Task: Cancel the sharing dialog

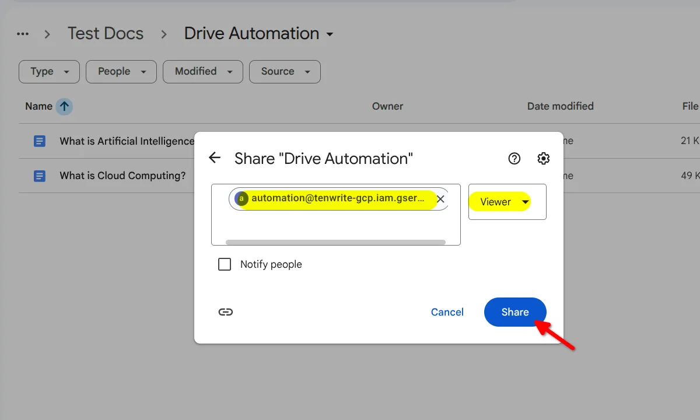Action: 447,312
